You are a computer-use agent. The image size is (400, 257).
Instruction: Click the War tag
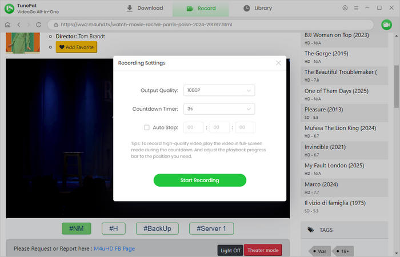pyautogui.click(x=320, y=251)
